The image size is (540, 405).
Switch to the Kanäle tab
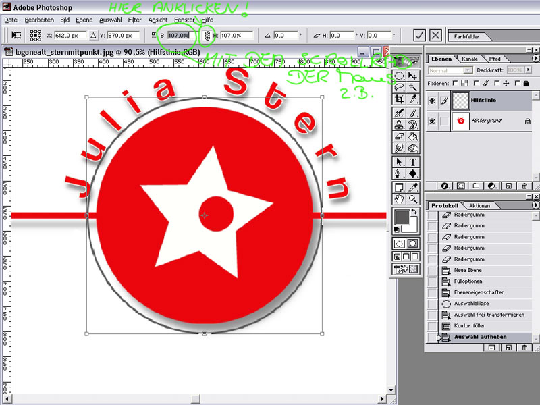(x=469, y=59)
